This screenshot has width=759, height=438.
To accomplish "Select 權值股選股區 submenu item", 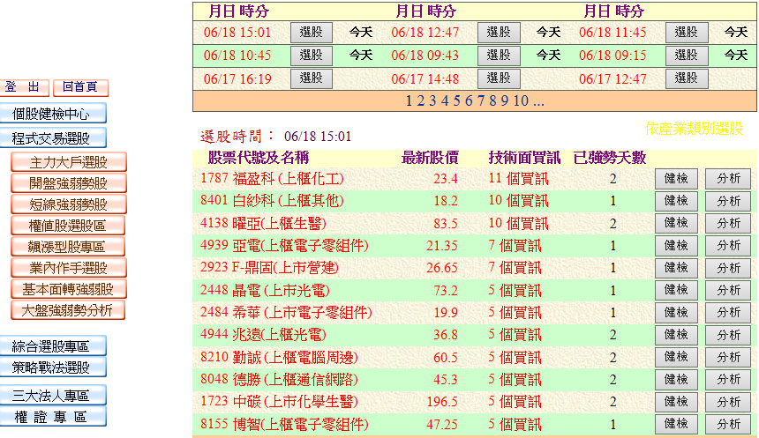I will [x=68, y=226].
